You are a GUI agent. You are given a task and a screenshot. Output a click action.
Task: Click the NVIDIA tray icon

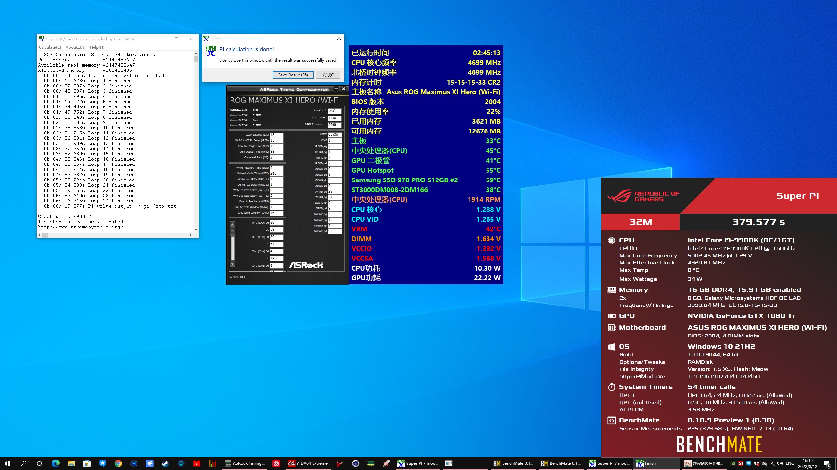click(x=733, y=463)
